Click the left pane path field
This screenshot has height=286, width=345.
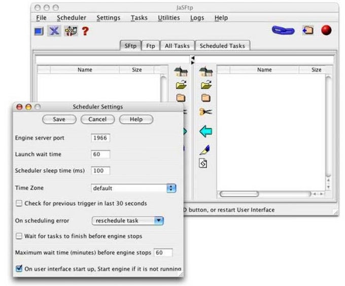point(113,60)
